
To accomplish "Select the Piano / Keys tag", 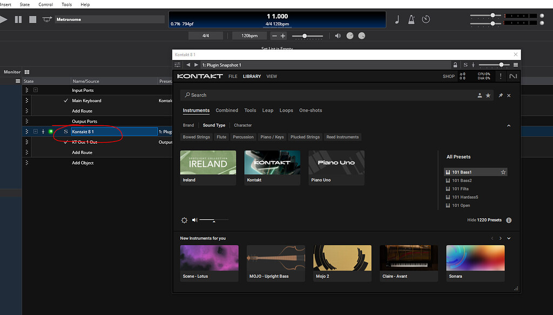I will click(272, 137).
